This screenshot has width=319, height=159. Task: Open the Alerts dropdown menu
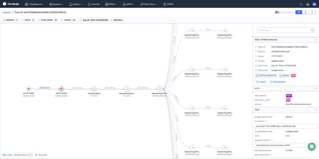click(x=76, y=4)
